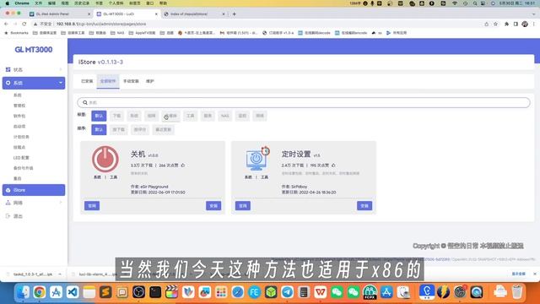Collapse the 系统 sidebar section arrow
The image size is (540, 304).
coord(61,83)
